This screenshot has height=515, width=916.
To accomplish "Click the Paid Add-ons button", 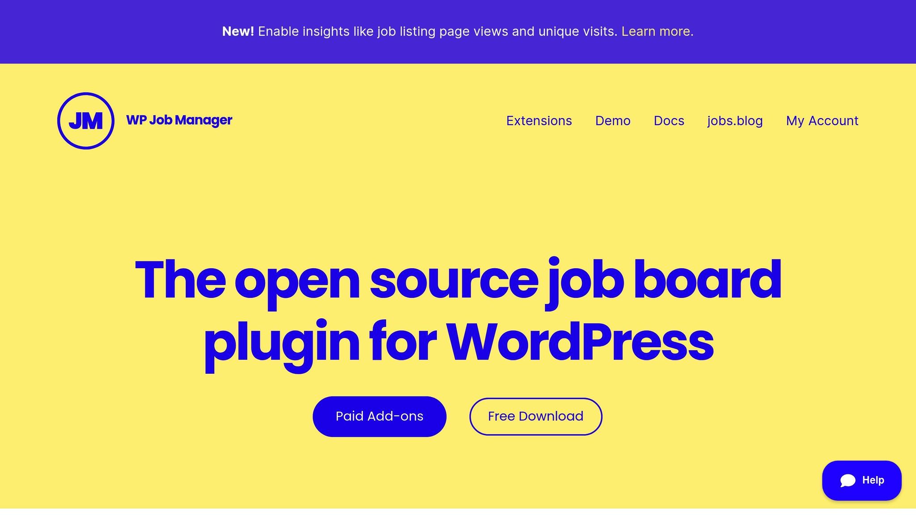I will tap(379, 416).
